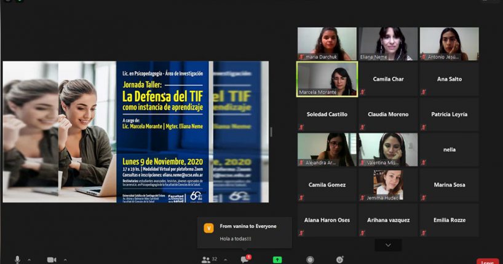Open chat notification from vanina to Everyone
The width and height of the screenshot is (503, 264).
(245, 232)
